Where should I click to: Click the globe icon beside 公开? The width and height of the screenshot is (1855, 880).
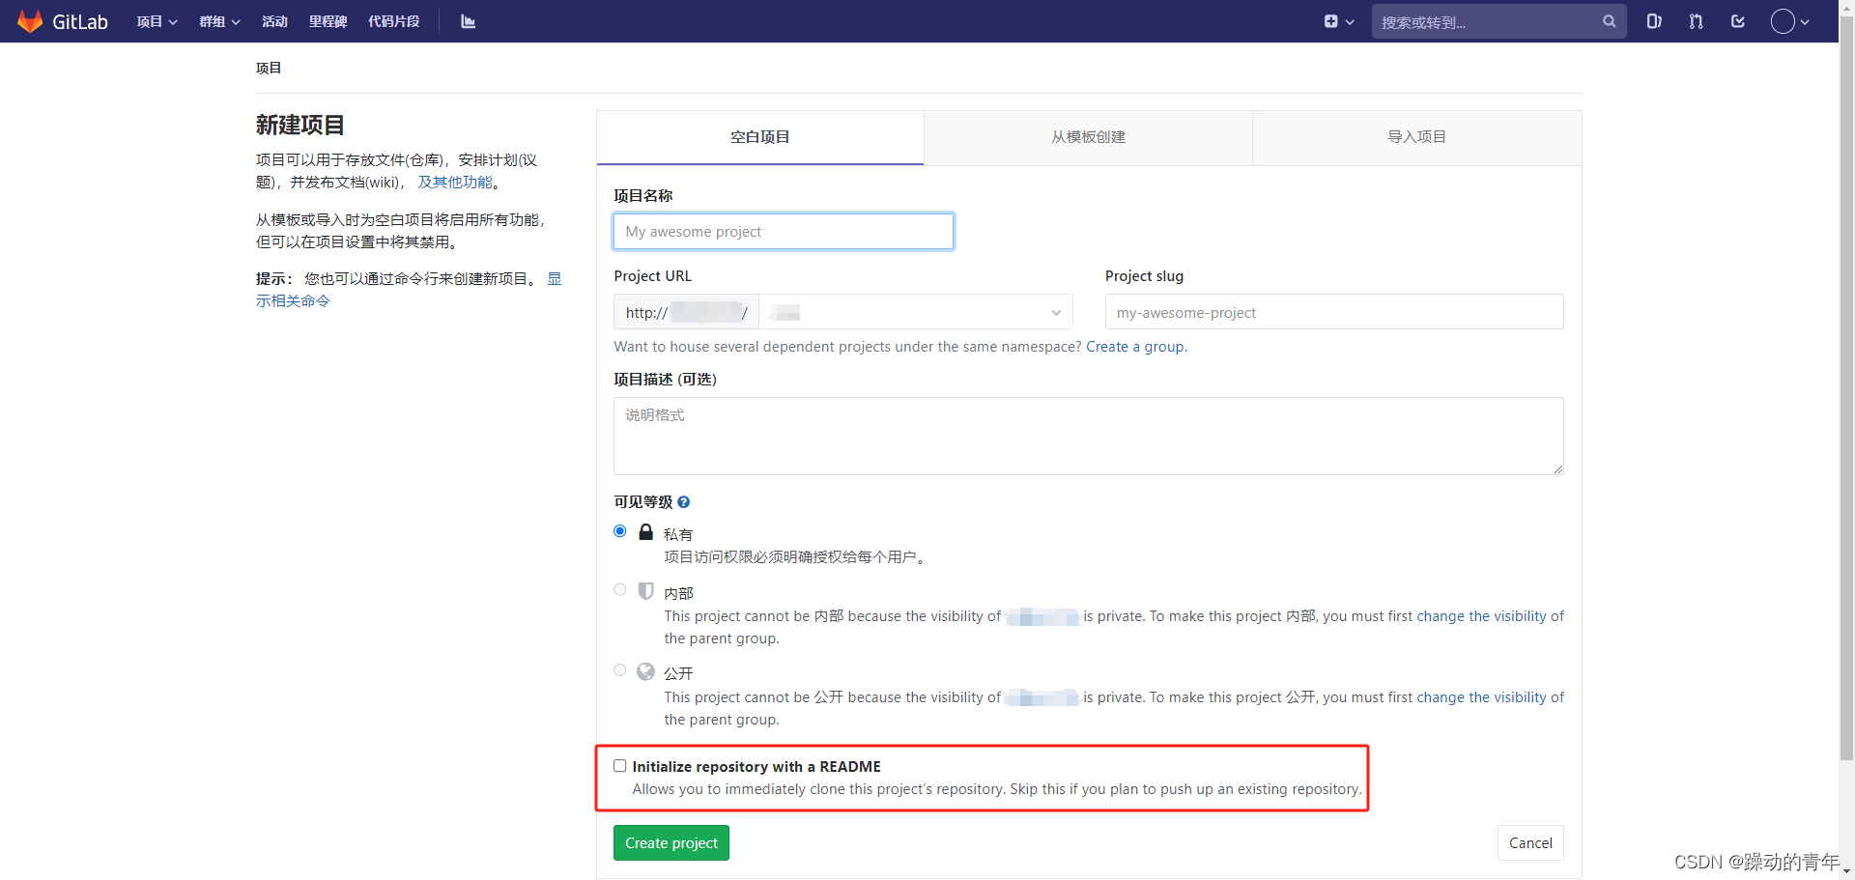pyautogui.click(x=646, y=671)
